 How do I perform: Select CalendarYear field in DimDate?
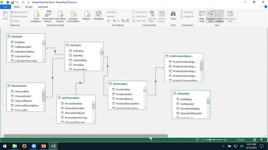click(x=23, y=56)
